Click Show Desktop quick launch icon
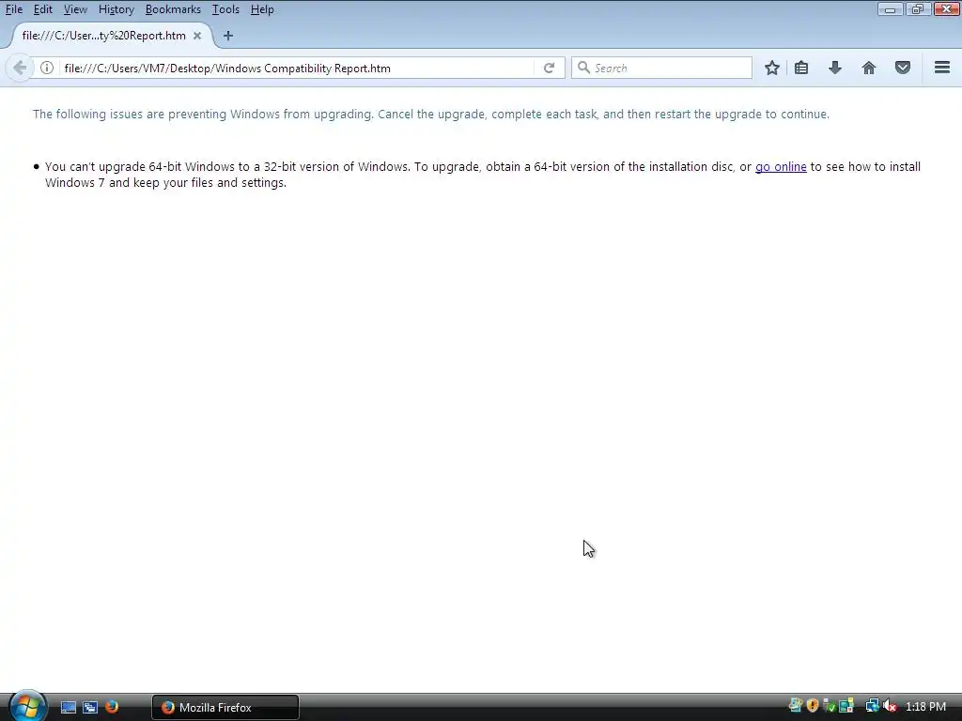 (68, 707)
